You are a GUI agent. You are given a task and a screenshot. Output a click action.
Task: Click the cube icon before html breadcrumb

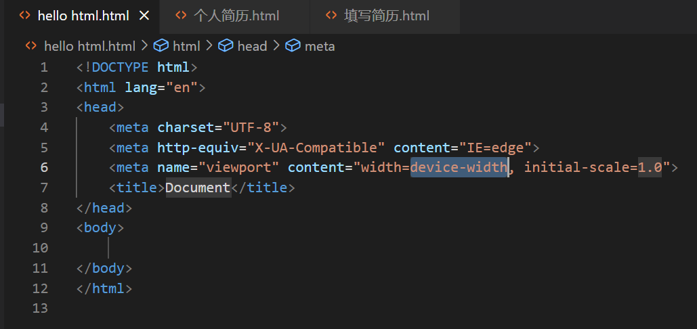[x=161, y=46]
